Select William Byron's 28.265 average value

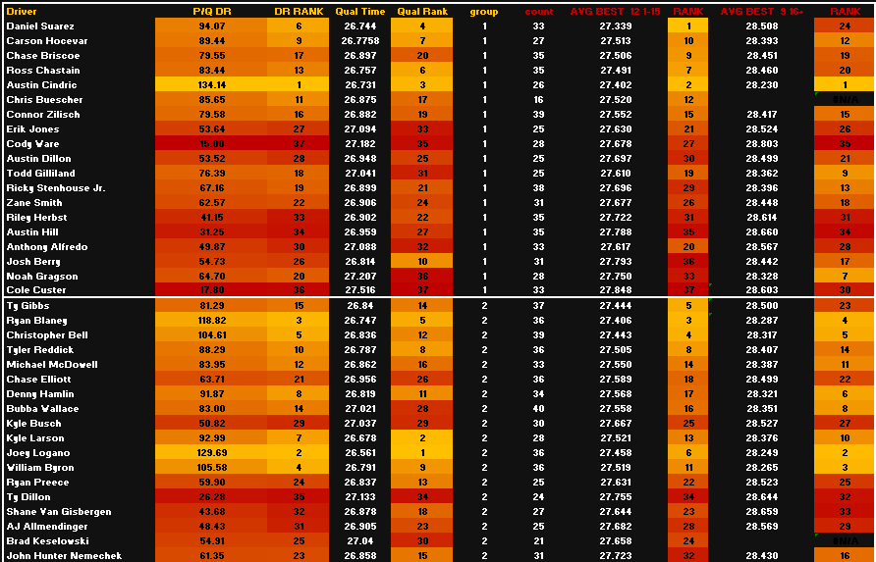coord(762,468)
